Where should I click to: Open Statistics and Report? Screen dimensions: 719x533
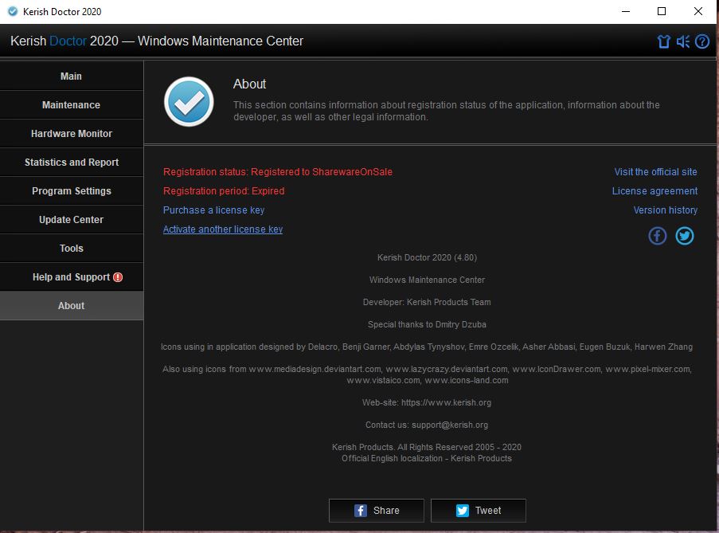click(72, 163)
